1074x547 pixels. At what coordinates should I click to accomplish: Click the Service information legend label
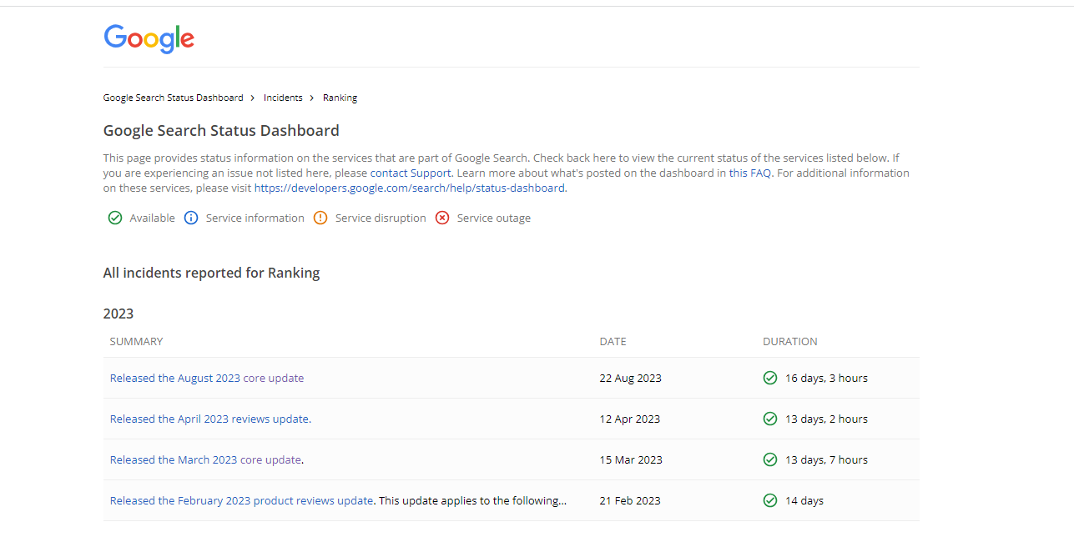pyautogui.click(x=255, y=218)
